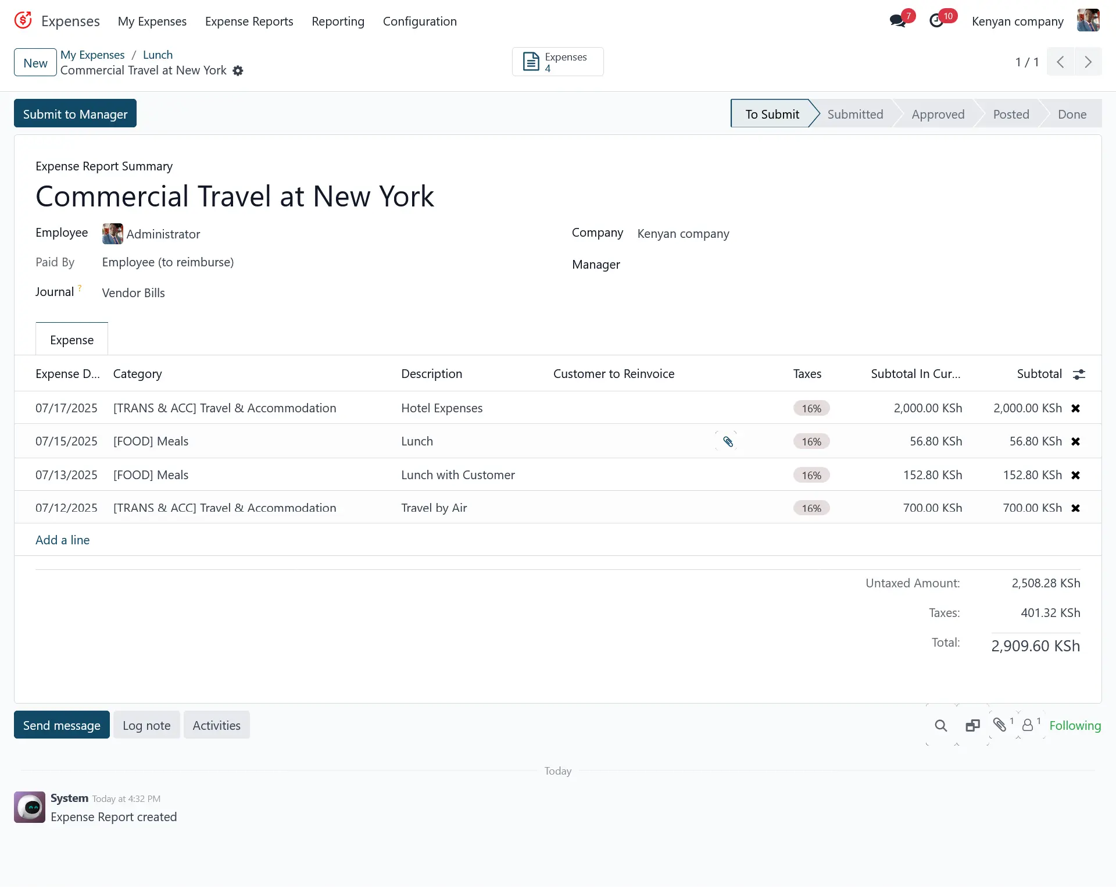Open optional columns settings in table header
The height and width of the screenshot is (888, 1116).
[x=1079, y=374]
